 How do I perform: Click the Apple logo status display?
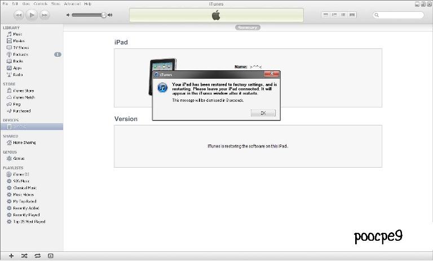coord(216,15)
